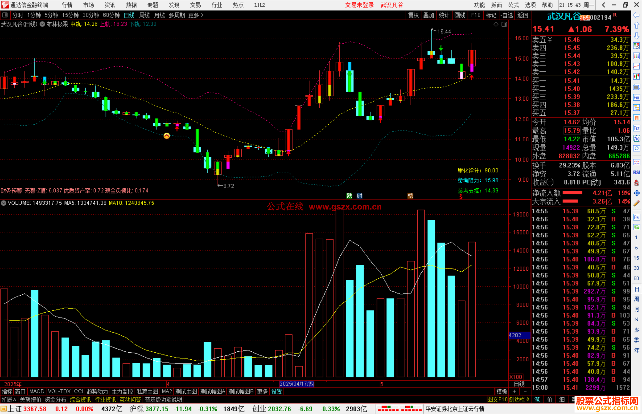Click the F10 company info sidebar icon

pyautogui.click(x=636, y=97)
